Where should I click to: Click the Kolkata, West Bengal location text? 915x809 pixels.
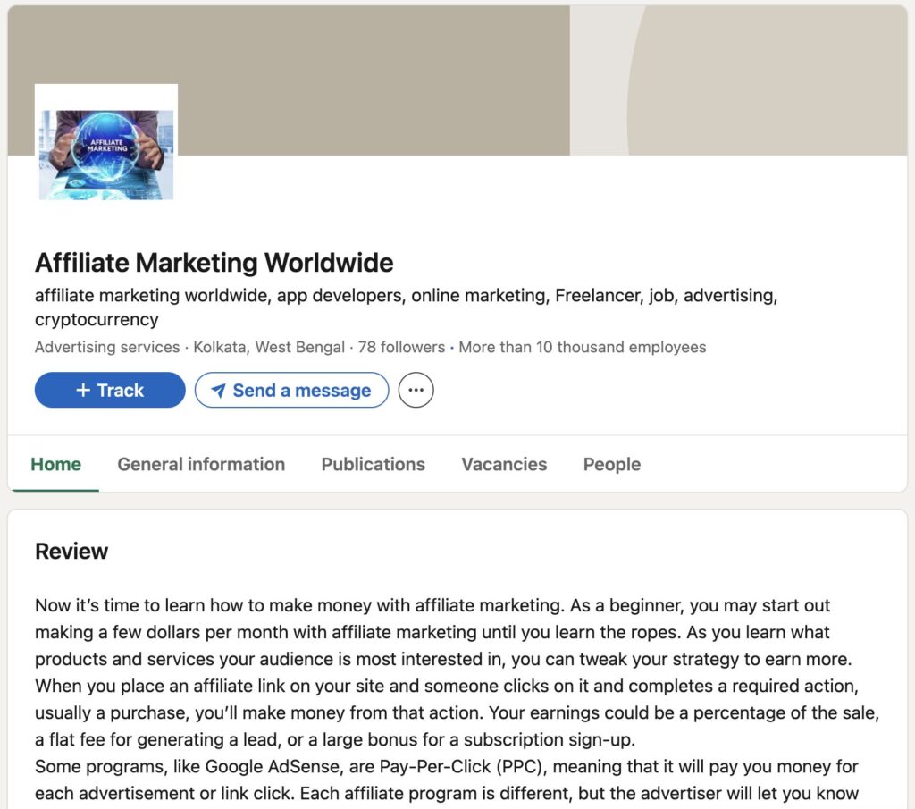pos(271,347)
